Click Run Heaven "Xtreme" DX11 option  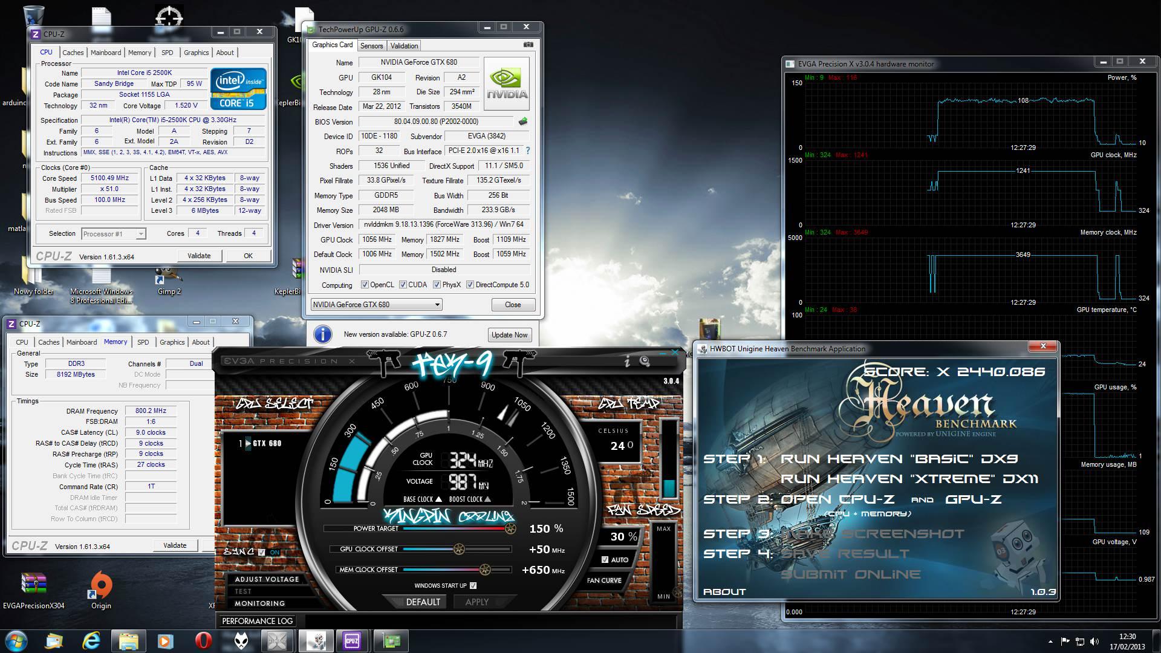(x=909, y=479)
